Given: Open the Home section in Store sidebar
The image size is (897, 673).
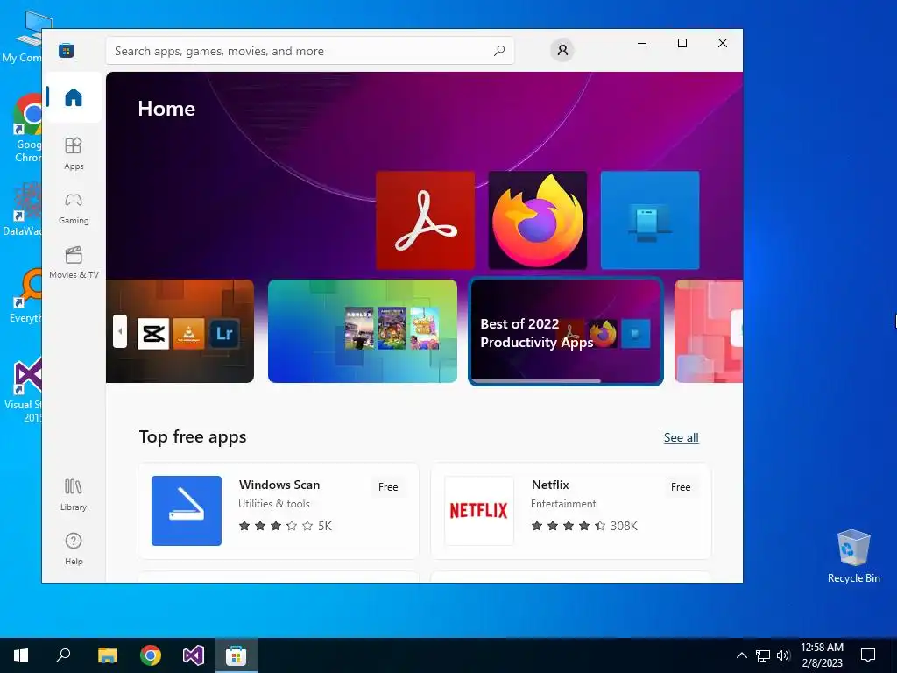Looking at the screenshot, I should 74,97.
